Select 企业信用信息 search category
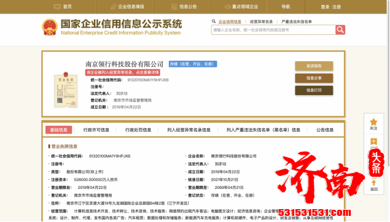This screenshot has height=222, width=390. pyautogui.click(x=230, y=21)
